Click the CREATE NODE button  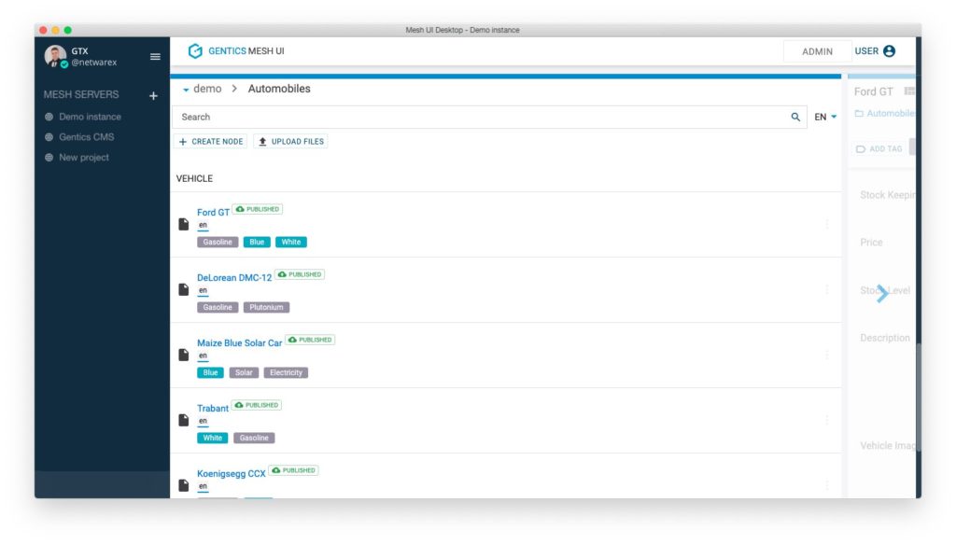(x=211, y=141)
